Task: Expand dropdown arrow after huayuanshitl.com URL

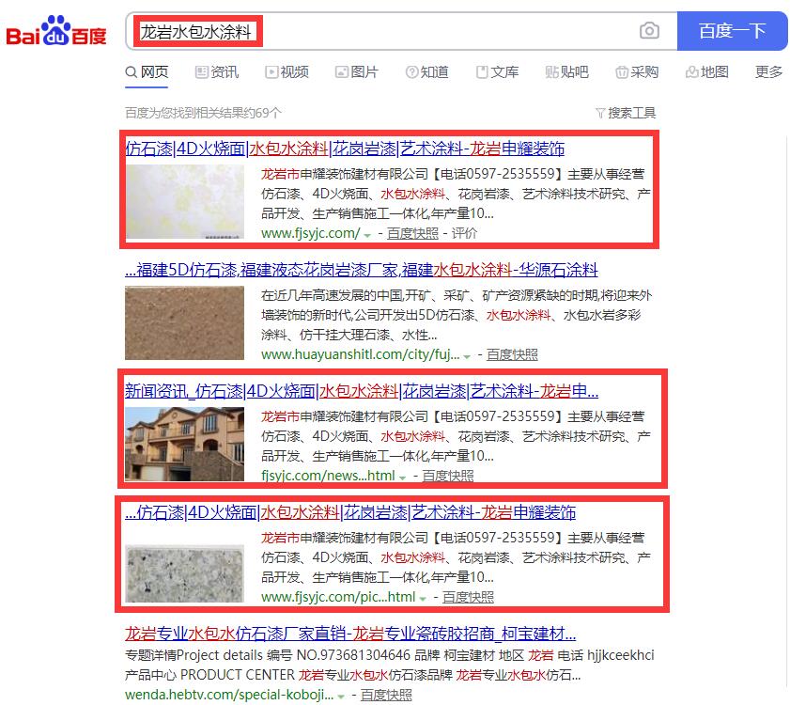Action: point(467,356)
